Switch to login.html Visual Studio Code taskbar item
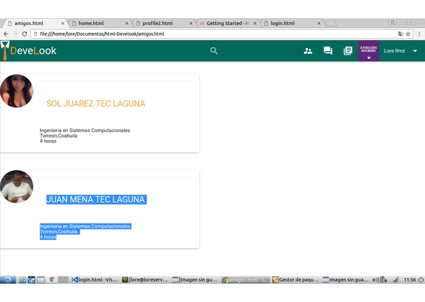 (95, 279)
